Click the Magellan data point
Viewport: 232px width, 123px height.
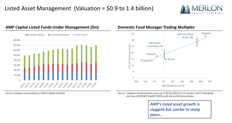click(205, 36)
